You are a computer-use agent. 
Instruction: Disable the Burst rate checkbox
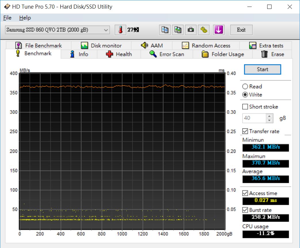[245, 210]
